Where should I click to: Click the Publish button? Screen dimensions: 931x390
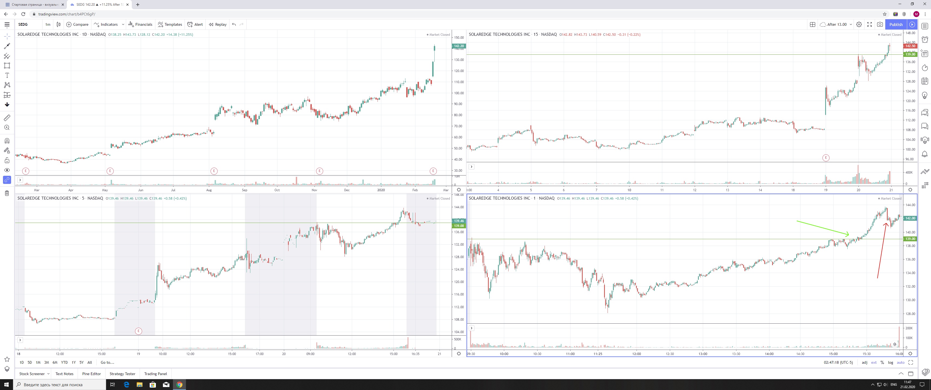pos(896,24)
